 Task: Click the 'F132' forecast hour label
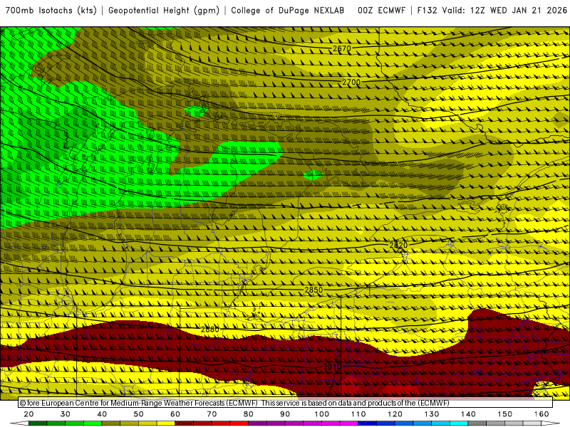pyautogui.click(x=427, y=11)
